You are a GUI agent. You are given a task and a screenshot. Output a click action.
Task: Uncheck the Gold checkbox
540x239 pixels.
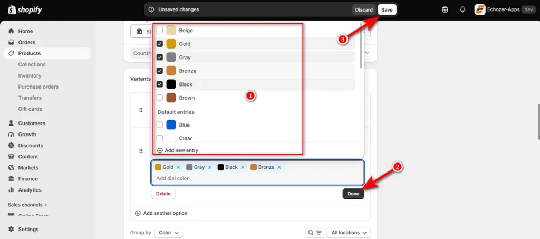coord(160,44)
